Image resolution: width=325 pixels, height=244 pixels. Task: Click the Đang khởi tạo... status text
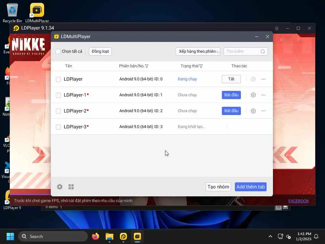191,127
